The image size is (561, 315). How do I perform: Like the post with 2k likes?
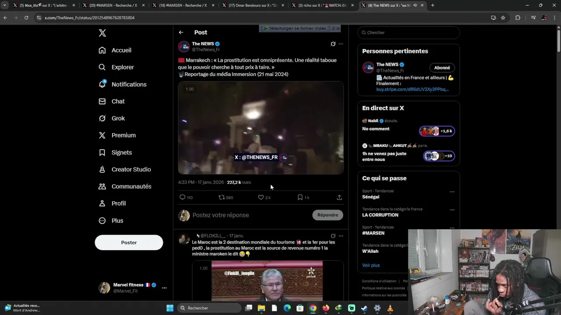click(x=264, y=197)
